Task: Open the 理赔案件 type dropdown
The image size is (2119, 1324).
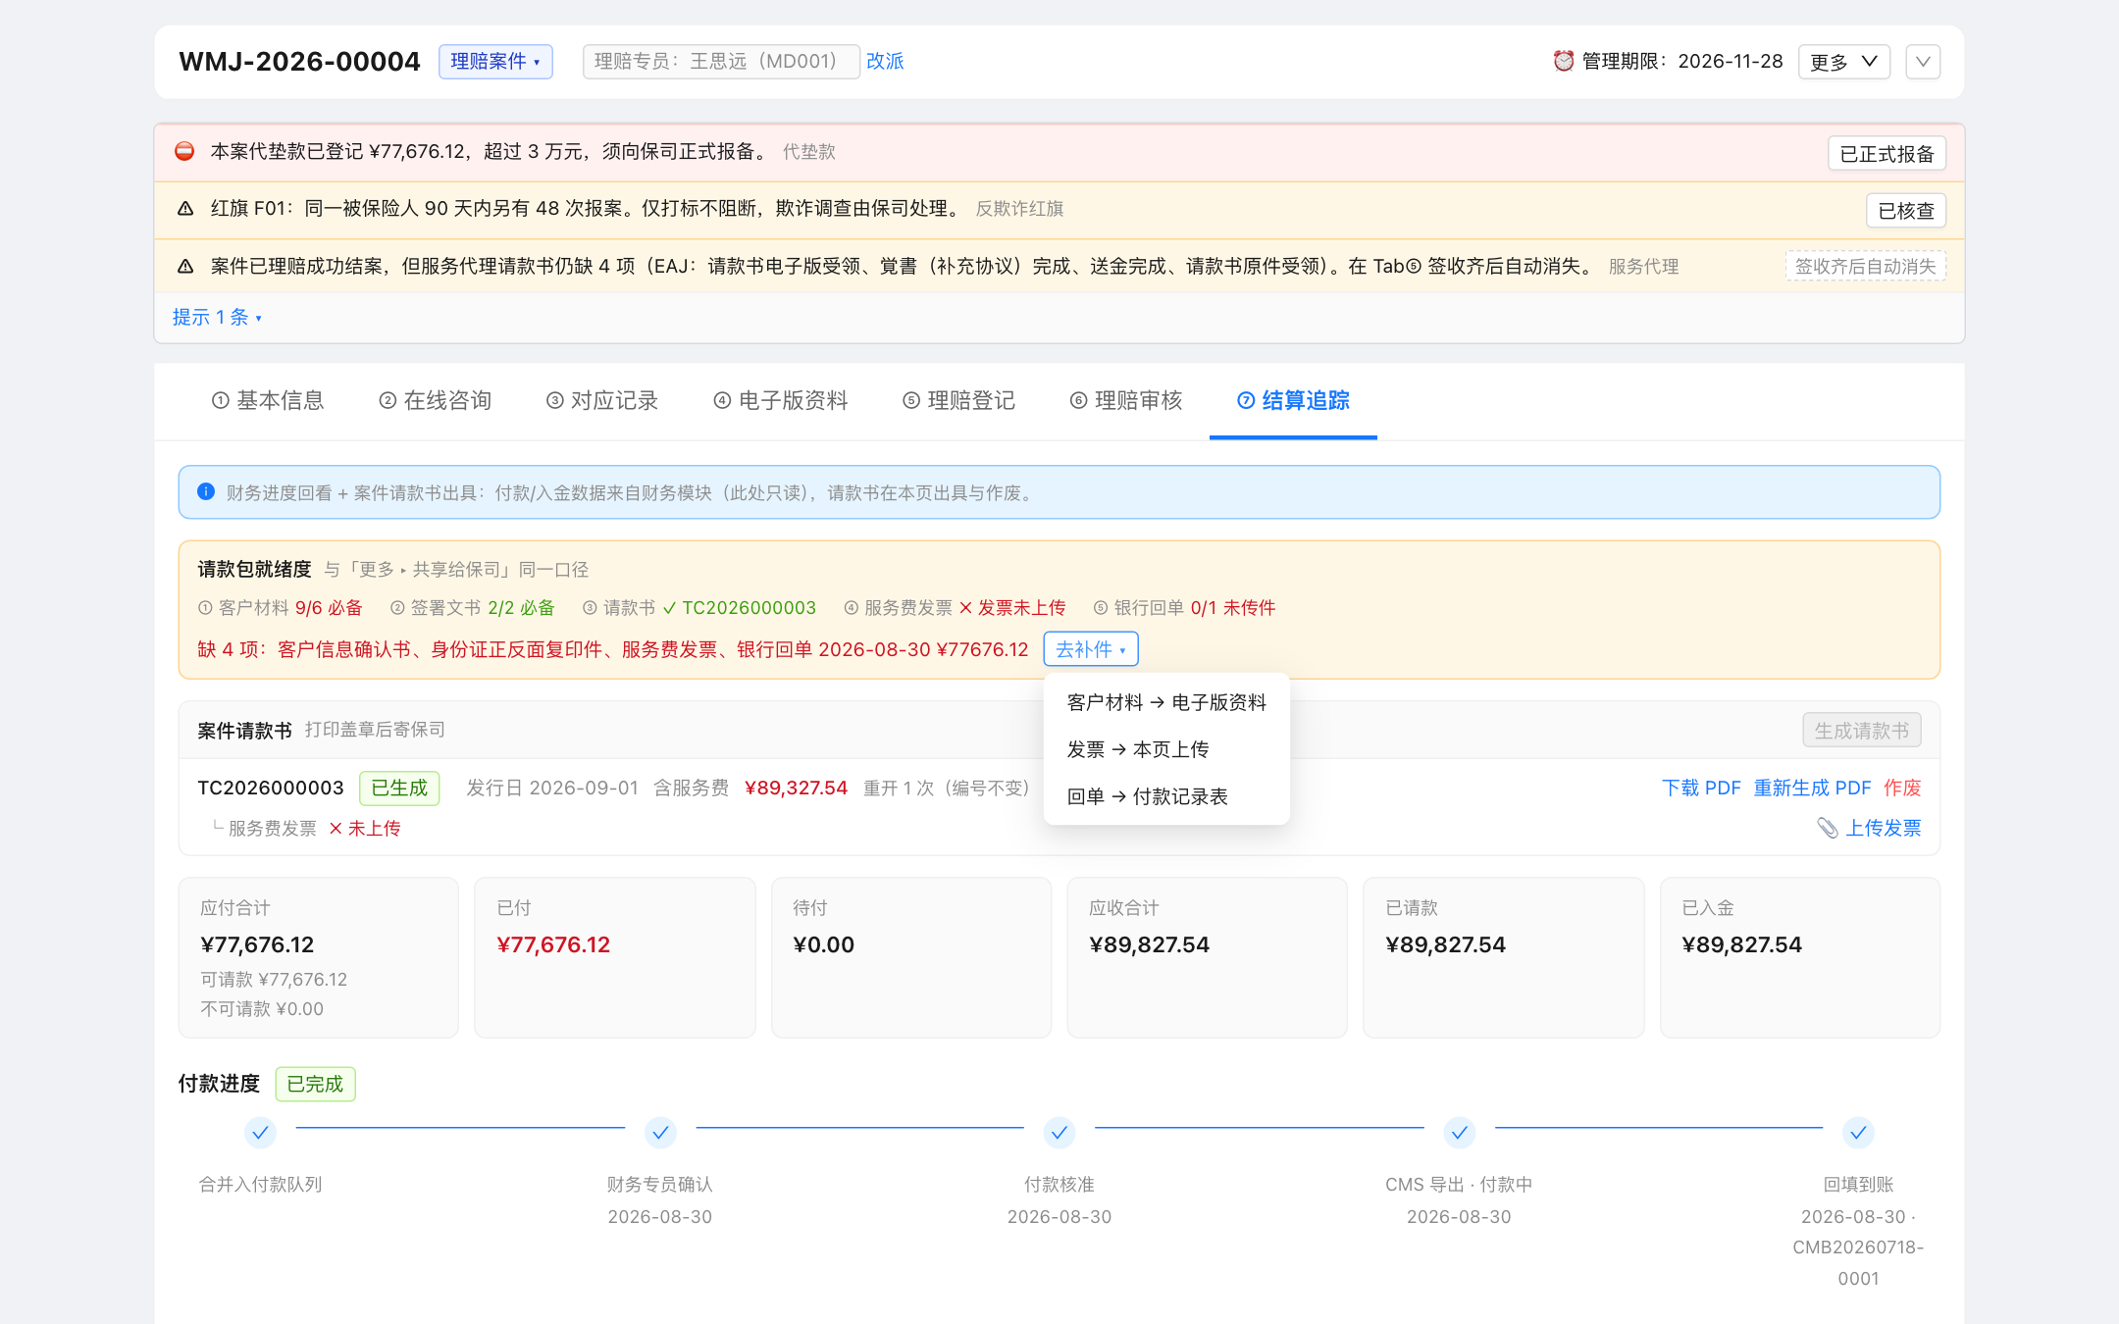Action: [x=495, y=61]
